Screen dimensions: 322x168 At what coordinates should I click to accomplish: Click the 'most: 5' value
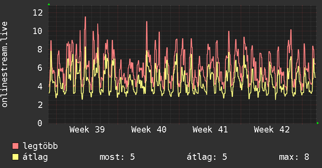(117, 157)
